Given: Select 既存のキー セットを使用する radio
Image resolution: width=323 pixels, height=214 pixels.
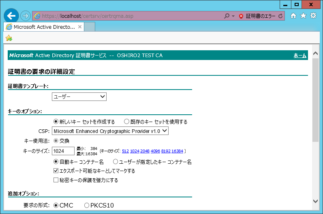Looking at the screenshot, I should click(x=126, y=122).
